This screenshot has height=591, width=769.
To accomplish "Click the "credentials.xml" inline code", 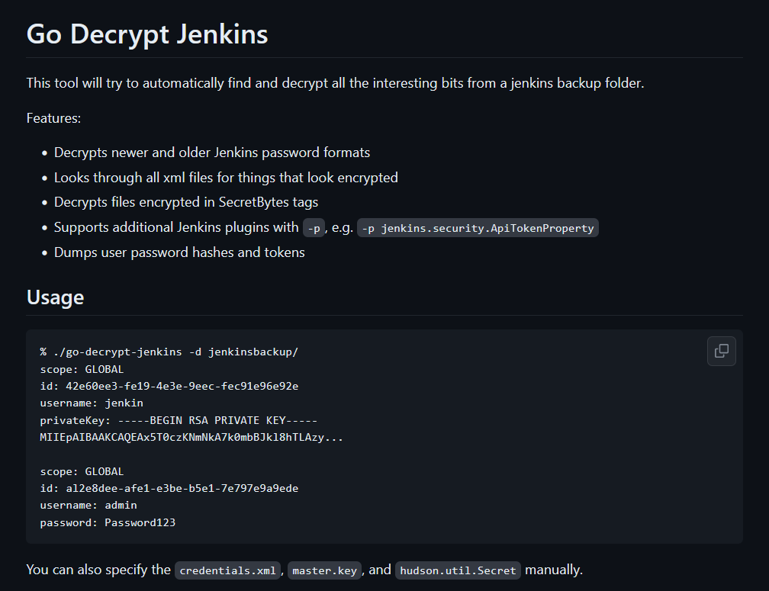I will (x=227, y=570).
